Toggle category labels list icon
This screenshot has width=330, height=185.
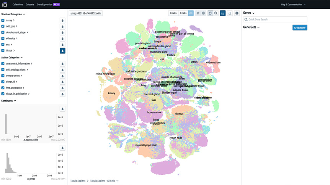click(x=223, y=13)
